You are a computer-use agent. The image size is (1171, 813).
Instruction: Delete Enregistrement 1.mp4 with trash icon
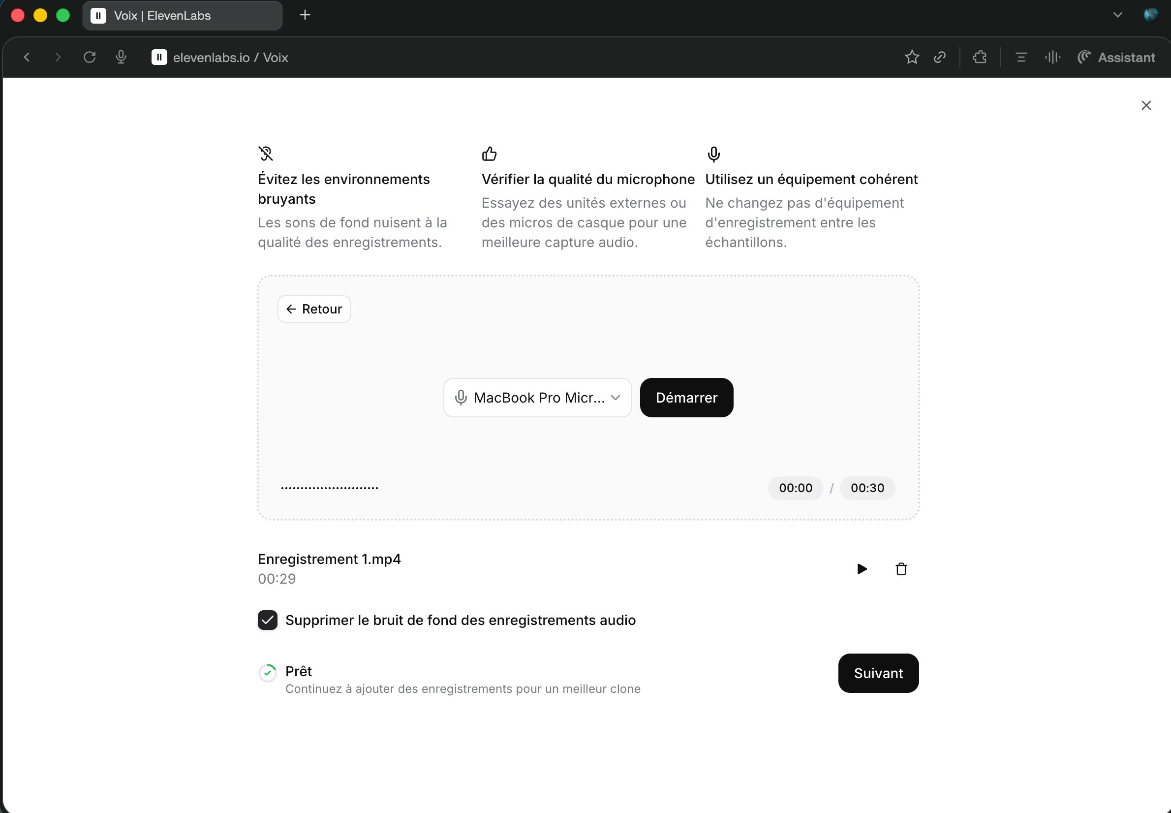click(901, 569)
